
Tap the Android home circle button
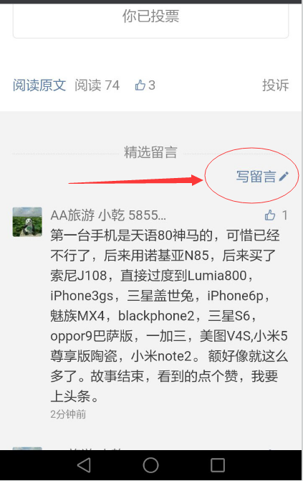click(x=150, y=465)
